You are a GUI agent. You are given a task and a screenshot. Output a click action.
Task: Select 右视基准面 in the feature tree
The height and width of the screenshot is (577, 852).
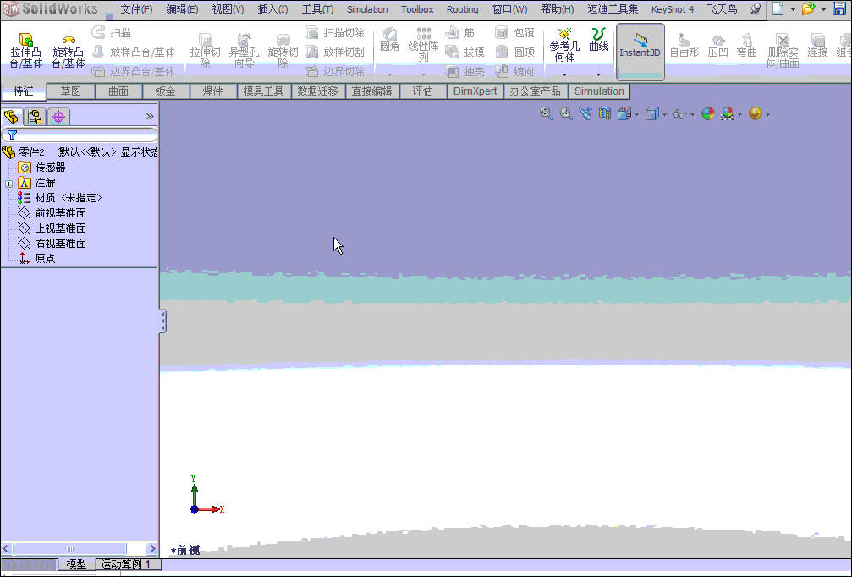(x=52, y=244)
